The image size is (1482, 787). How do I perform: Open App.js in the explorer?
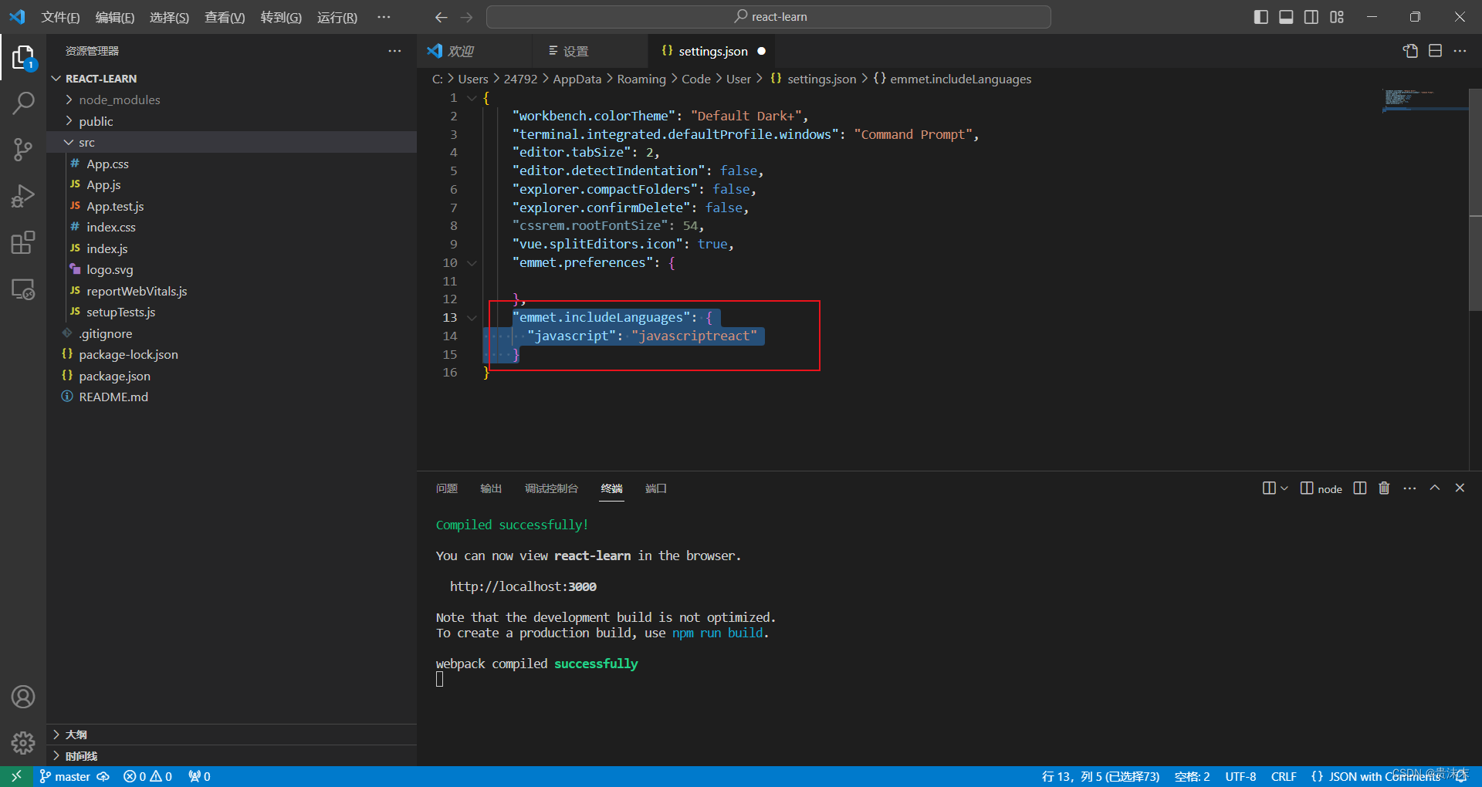pyautogui.click(x=232, y=184)
